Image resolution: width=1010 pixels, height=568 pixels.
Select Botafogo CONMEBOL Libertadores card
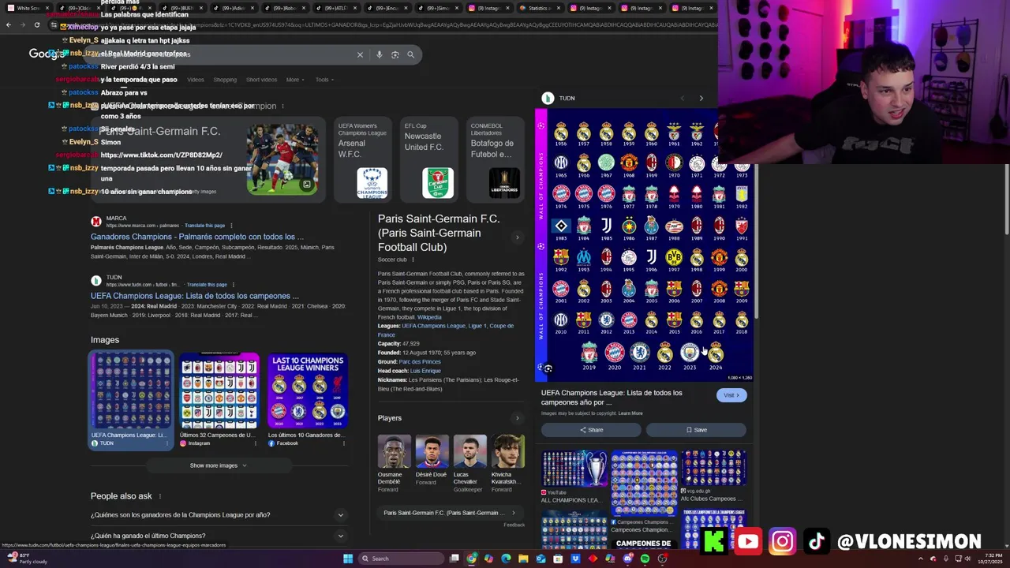tap(495, 159)
